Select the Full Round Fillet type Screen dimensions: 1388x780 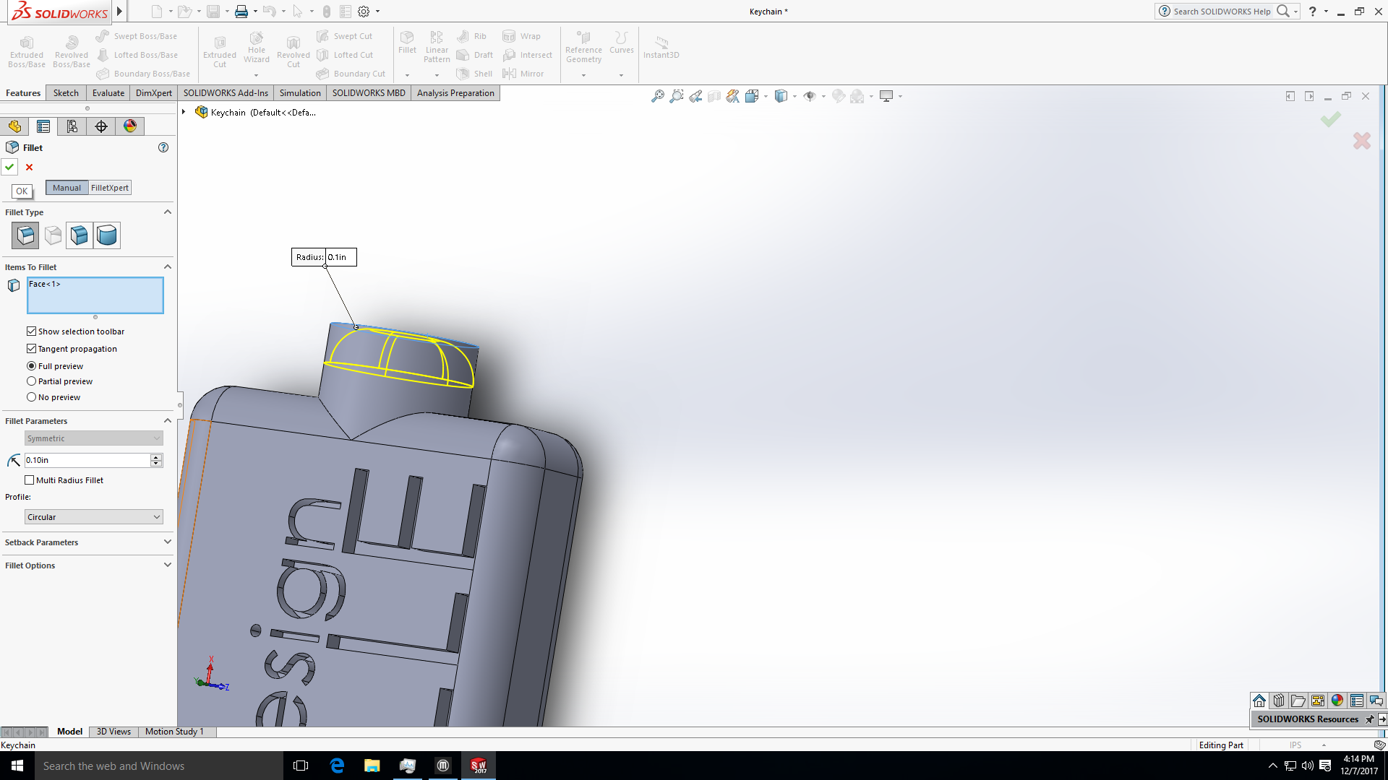click(106, 235)
